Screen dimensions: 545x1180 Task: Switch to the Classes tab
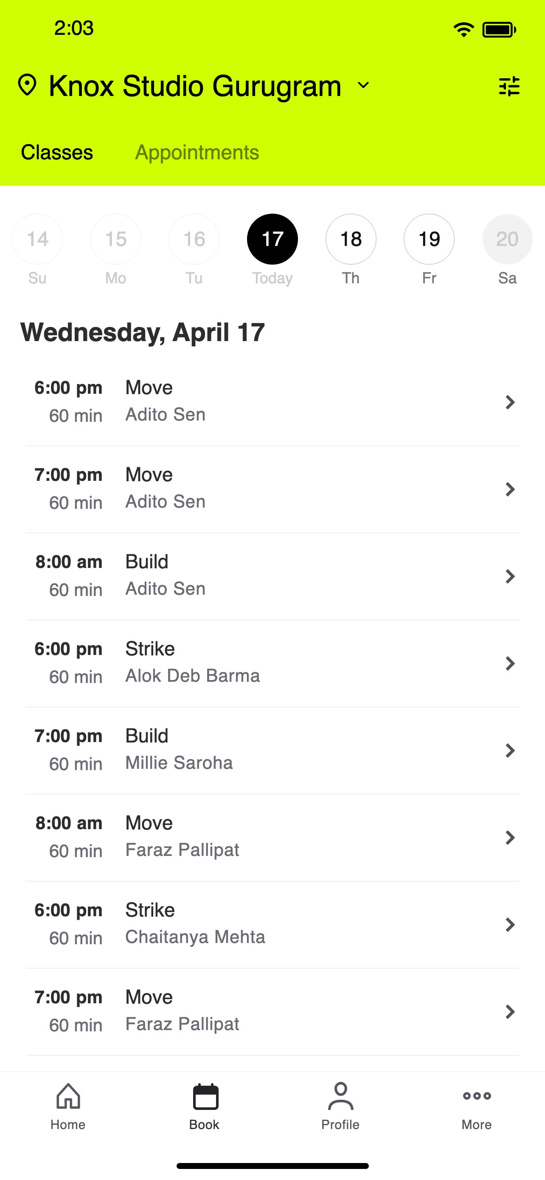[57, 152]
